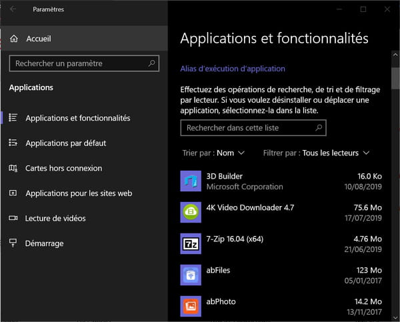Click the date 21/06/2019
Viewport: 400px width, 322px height.
[363, 249]
